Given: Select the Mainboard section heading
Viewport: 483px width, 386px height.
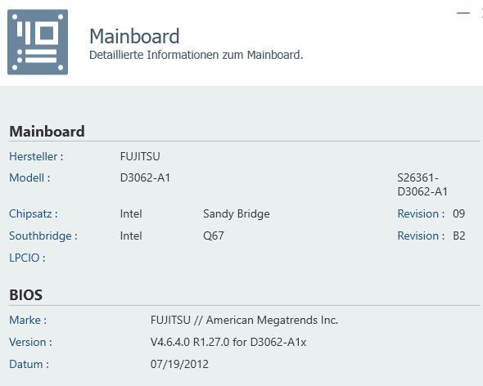Looking at the screenshot, I should pos(47,132).
